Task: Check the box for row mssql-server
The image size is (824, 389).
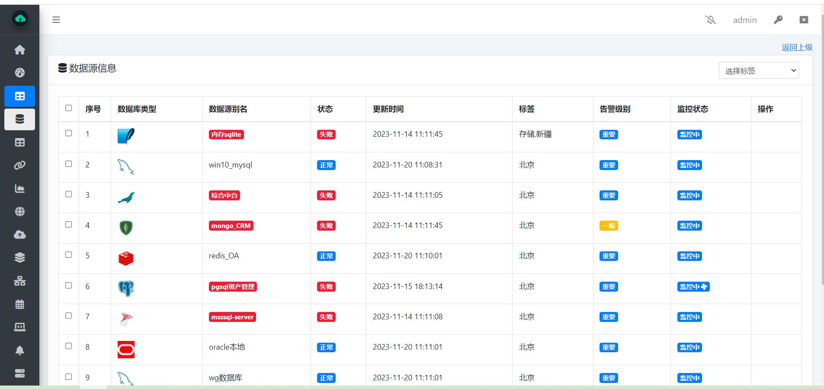Action: click(68, 316)
